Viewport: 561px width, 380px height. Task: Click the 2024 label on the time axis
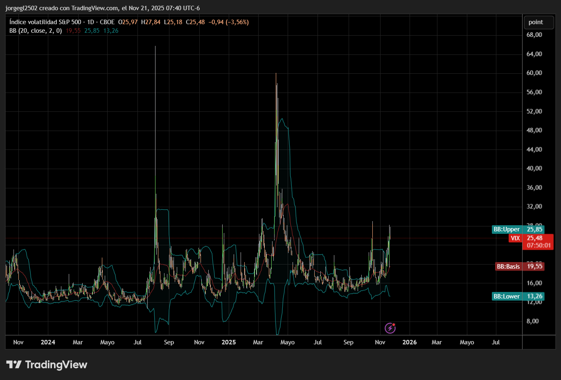point(48,342)
